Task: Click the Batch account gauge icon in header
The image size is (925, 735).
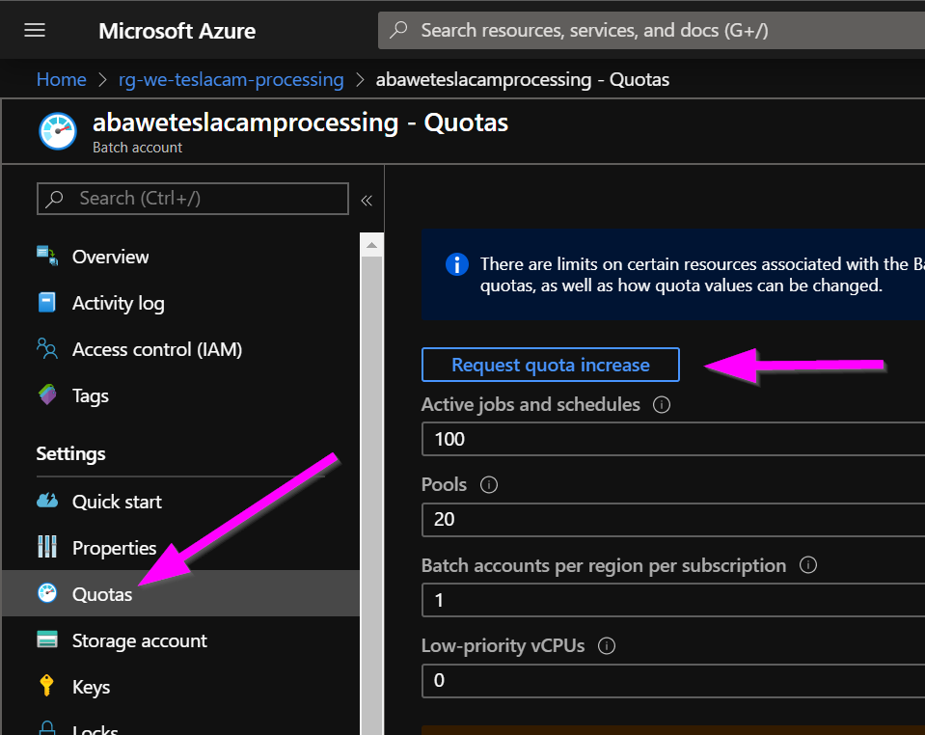Action: (x=58, y=131)
